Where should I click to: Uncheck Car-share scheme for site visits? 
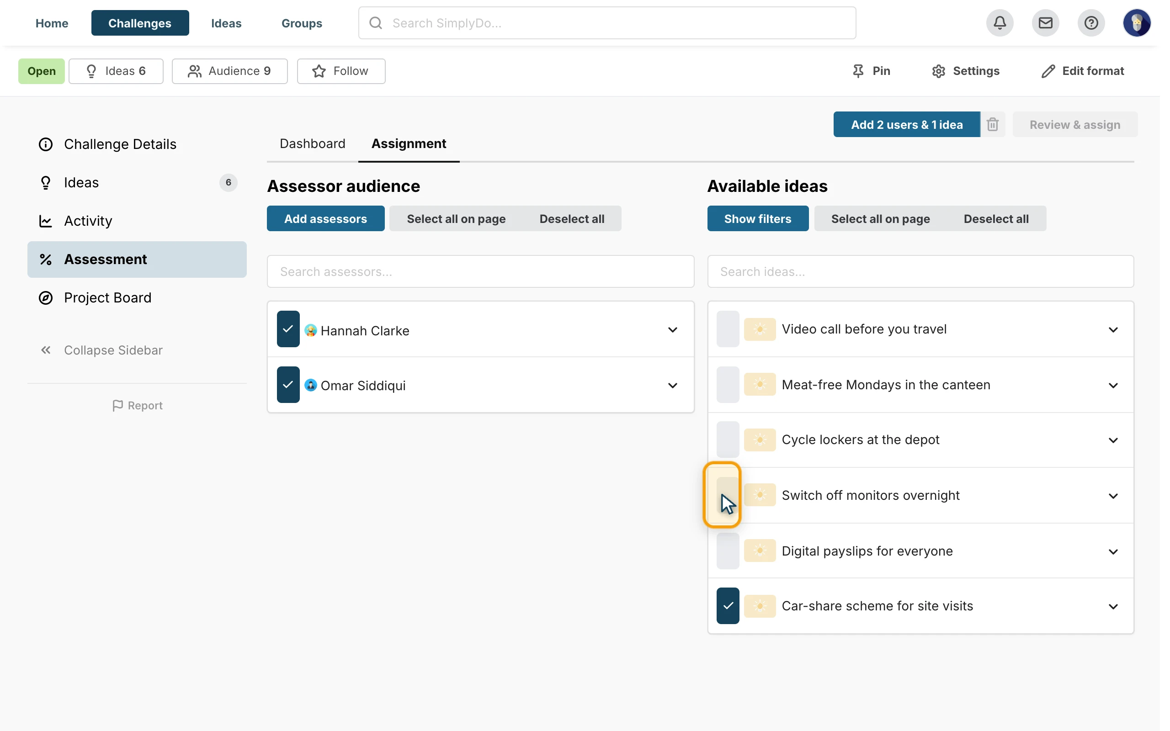(x=728, y=606)
